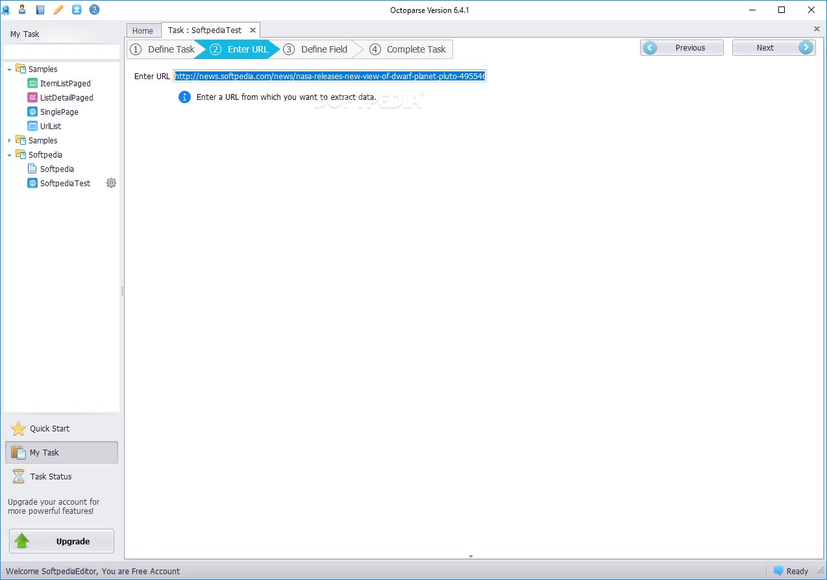
Task: Click the 'Upgrade your account' message text
Action: tap(54, 506)
